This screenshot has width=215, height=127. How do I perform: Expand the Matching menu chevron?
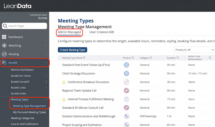pos(46,45)
